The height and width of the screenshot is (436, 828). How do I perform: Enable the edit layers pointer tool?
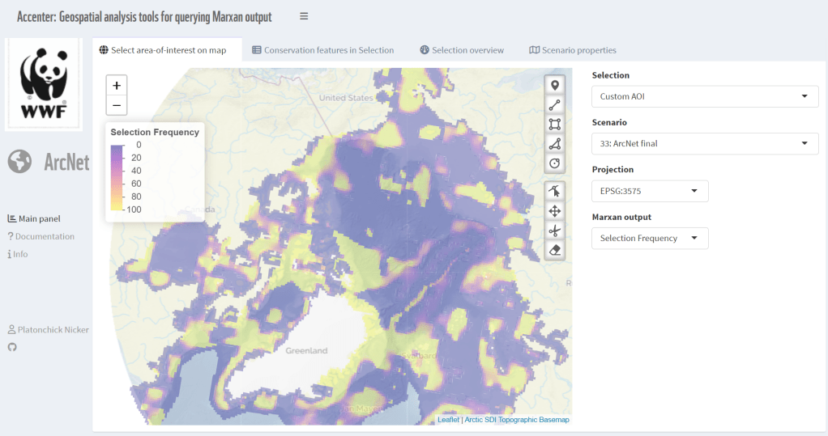coord(555,192)
